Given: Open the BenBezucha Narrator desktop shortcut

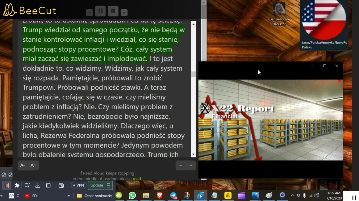Looking at the screenshot, I should [x=279, y=15].
